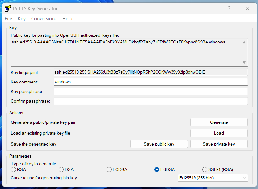The width and height of the screenshot is (258, 189).
Task: Select the EdDSA key type option
Action: click(157, 169)
